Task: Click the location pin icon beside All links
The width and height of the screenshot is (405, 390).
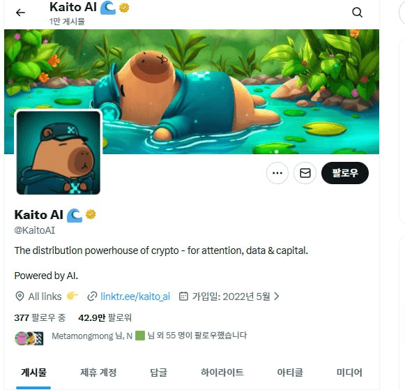Action: pos(20,297)
